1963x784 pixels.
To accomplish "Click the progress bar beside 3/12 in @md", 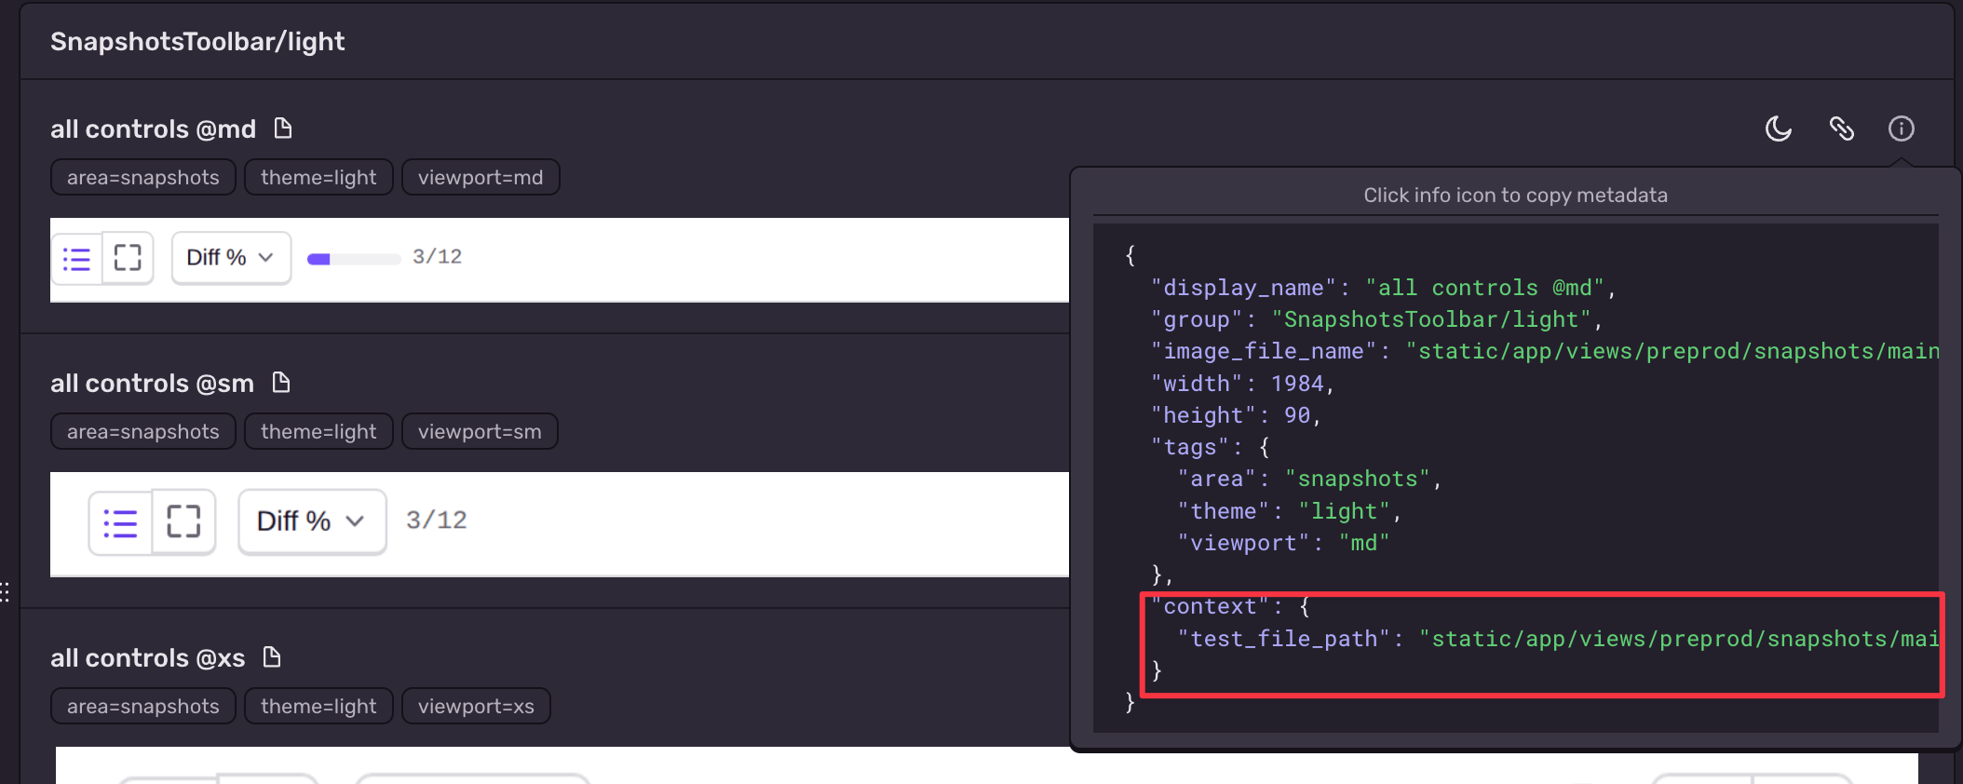I will 354,259.
